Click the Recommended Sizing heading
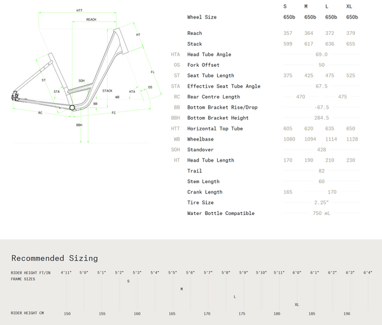 pyautogui.click(x=55, y=258)
